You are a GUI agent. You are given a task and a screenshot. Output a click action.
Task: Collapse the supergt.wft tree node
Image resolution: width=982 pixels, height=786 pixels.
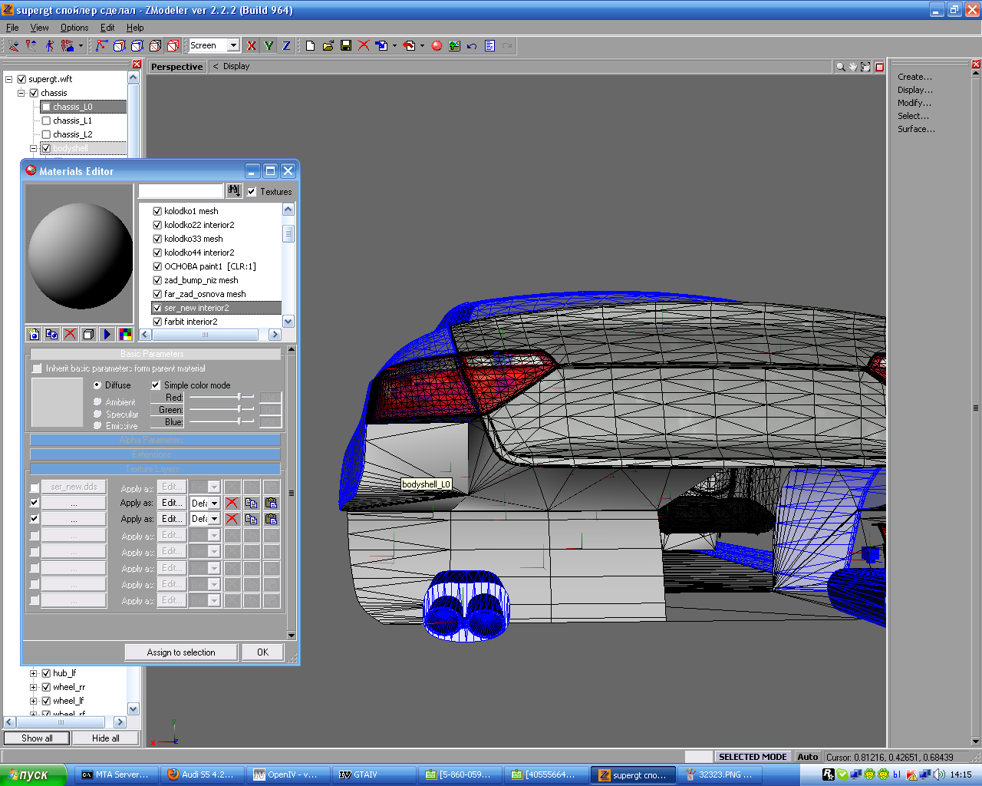(9, 79)
